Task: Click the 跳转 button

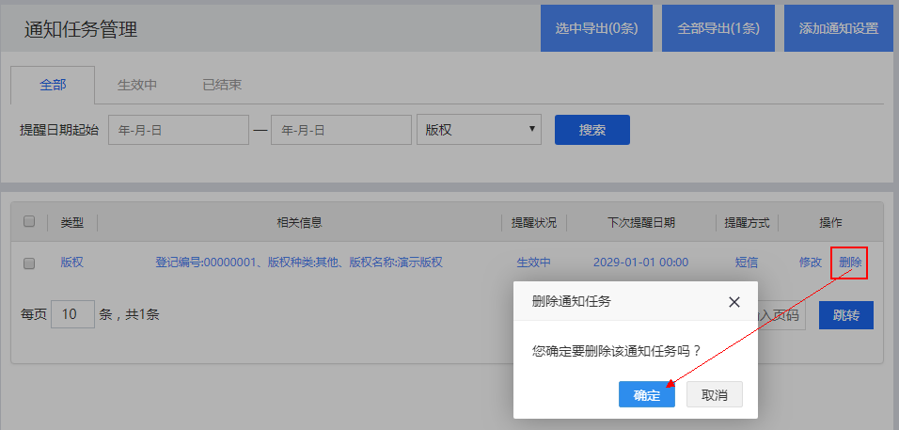Action: tap(845, 315)
